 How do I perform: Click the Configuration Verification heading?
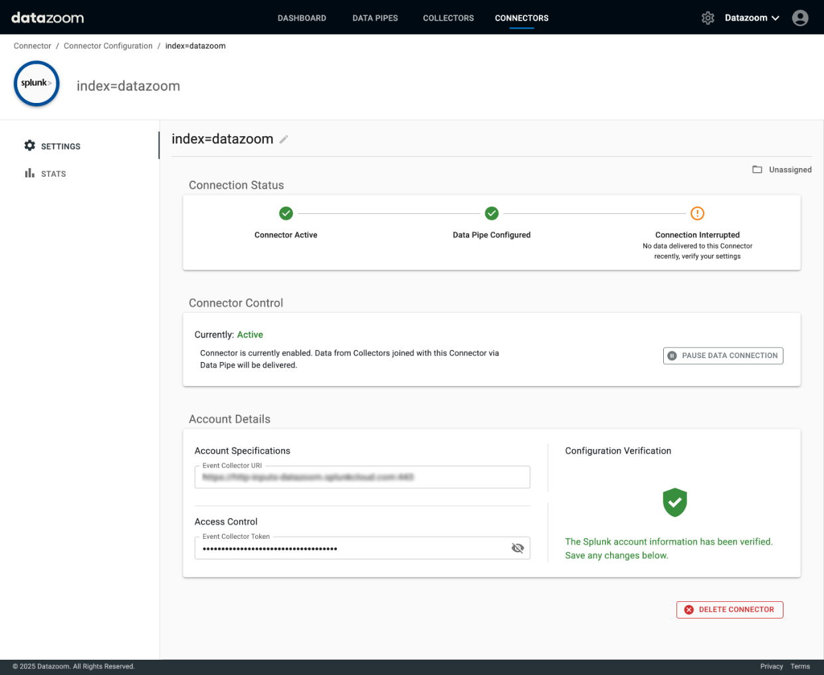[618, 450]
